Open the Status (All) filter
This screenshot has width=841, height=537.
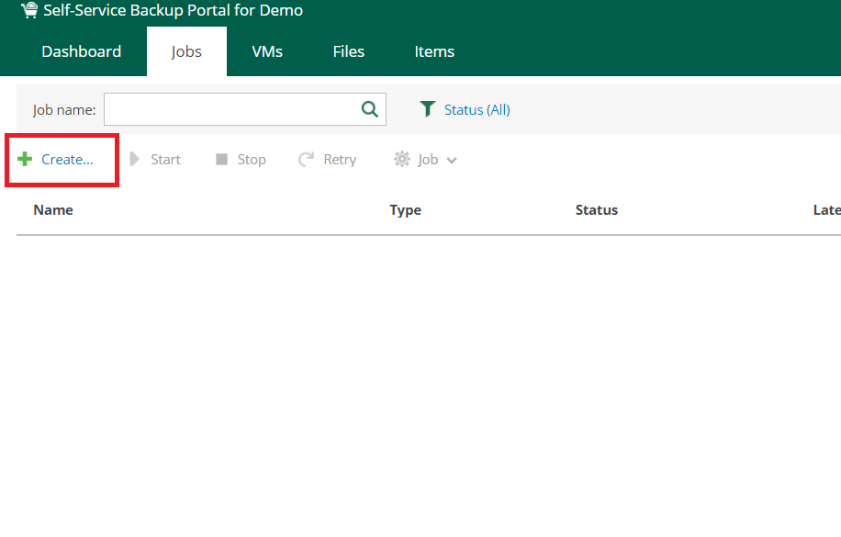[477, 109]
